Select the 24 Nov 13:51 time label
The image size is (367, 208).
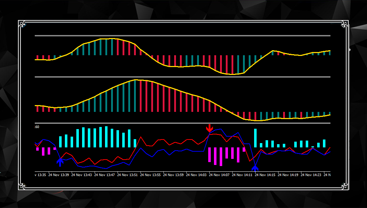click(127, 175)
